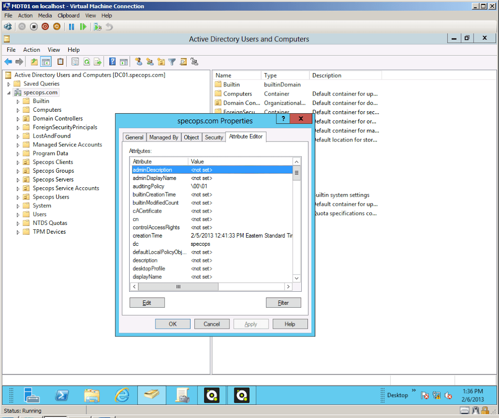Open Server Manager from the taskbar
This screenshot has height=418, width=499.
(32, 395)
